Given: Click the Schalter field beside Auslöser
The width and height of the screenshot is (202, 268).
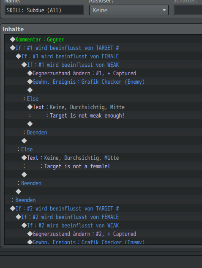Looking at the screenshot, I should pyautogui.click(x=188, y=10).
